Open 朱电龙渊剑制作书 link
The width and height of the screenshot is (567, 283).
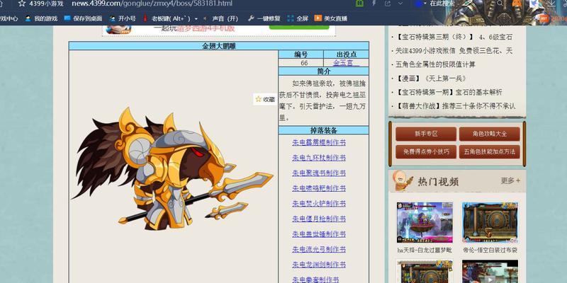tap(319, 264)
